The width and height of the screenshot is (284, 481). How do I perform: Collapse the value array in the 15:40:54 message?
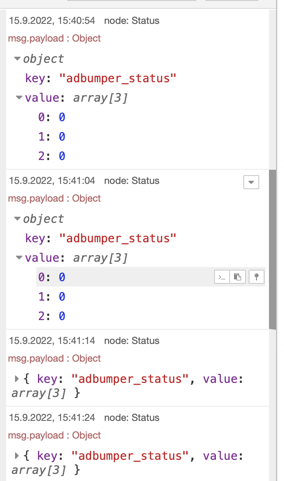19,97
